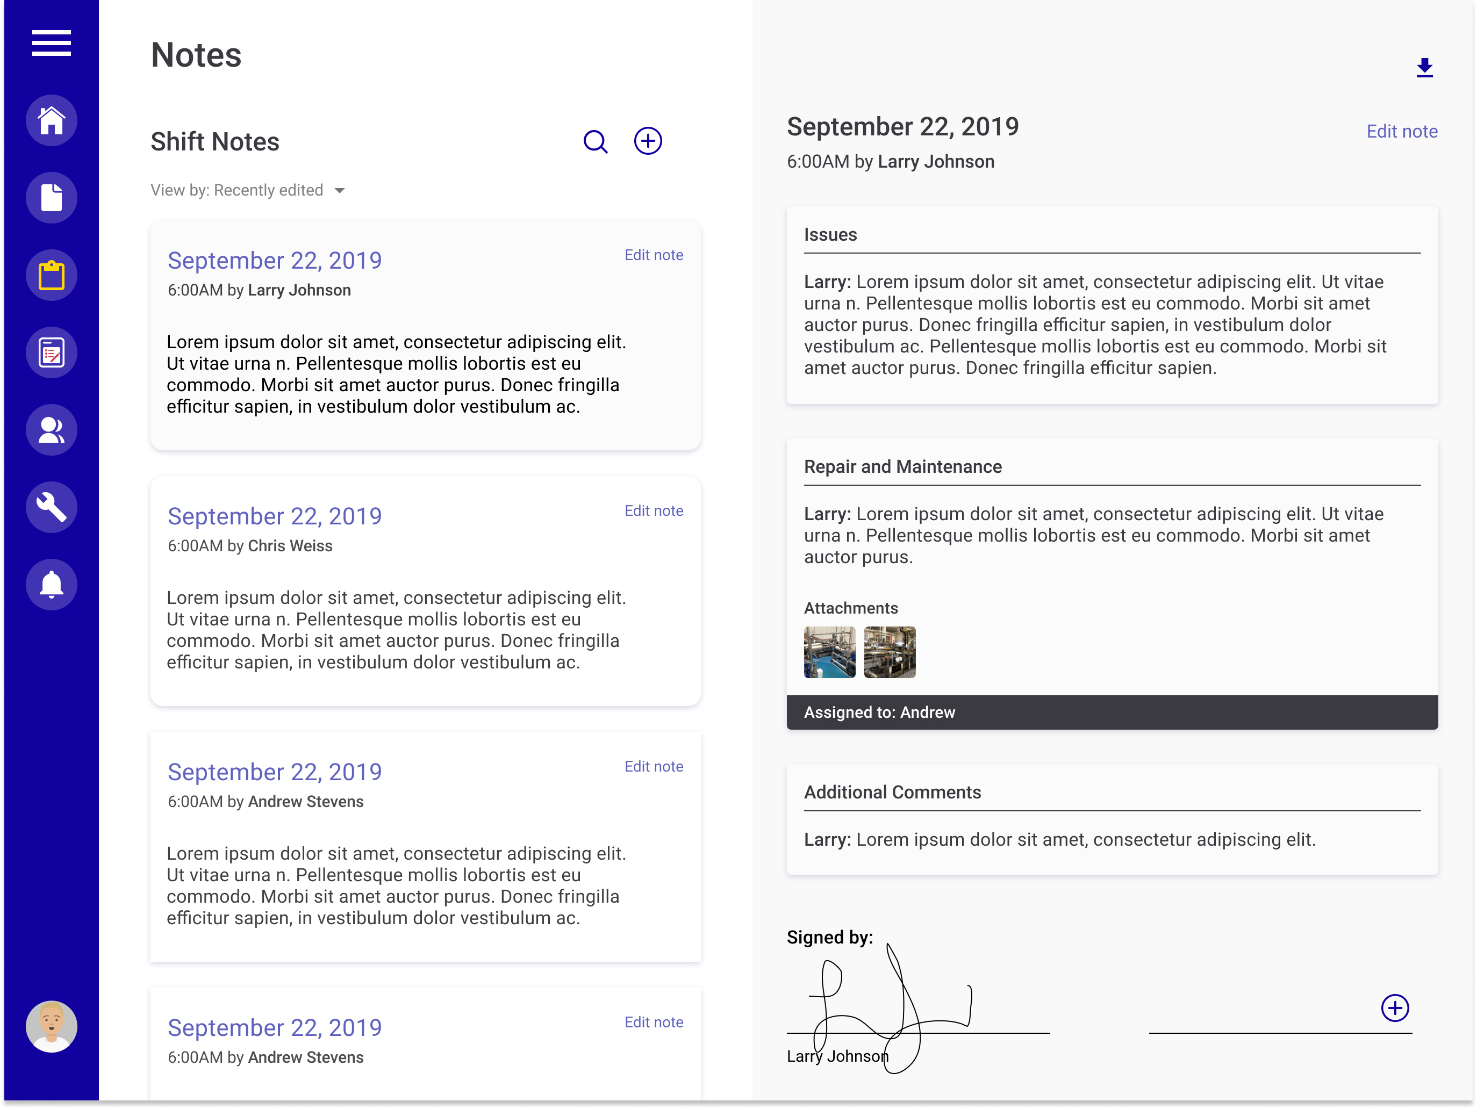This screenshot has width=1477, height=1109.
Task: Click the detail panel date heading
Action: click(x=903, y=127)
